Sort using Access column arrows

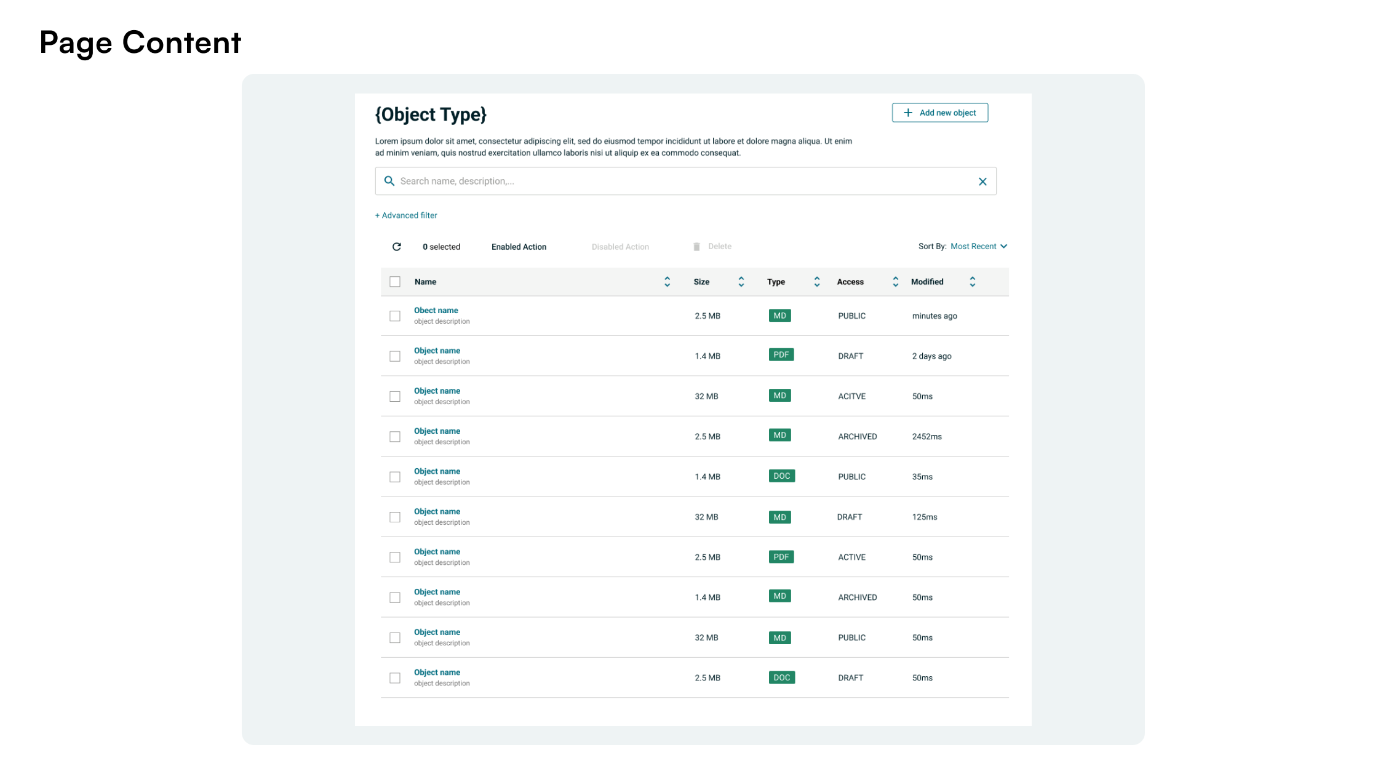[896, 282]
